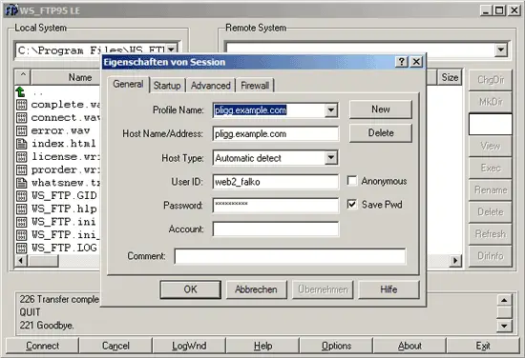This screenshot has height=358, width=525.
Task: Click the file icon next to WS_FTP.hlp
Action: point(21,209)
